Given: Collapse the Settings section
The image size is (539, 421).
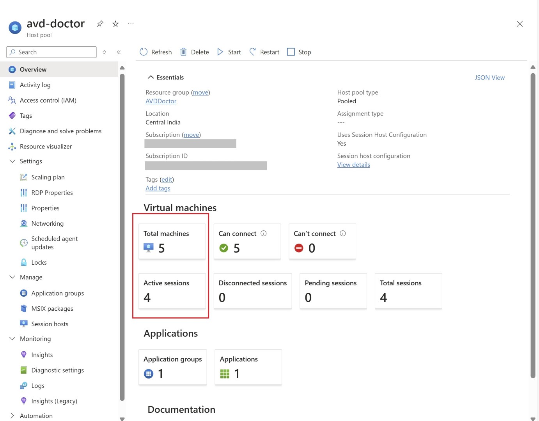Looking at the screenshot, I should click(x=12, y=161).
